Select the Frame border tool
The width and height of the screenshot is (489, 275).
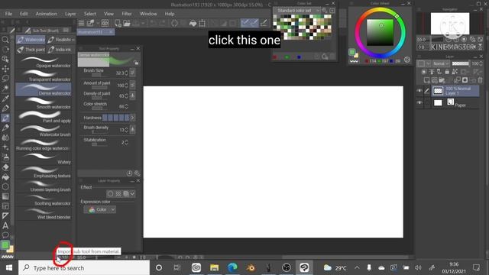5,206
